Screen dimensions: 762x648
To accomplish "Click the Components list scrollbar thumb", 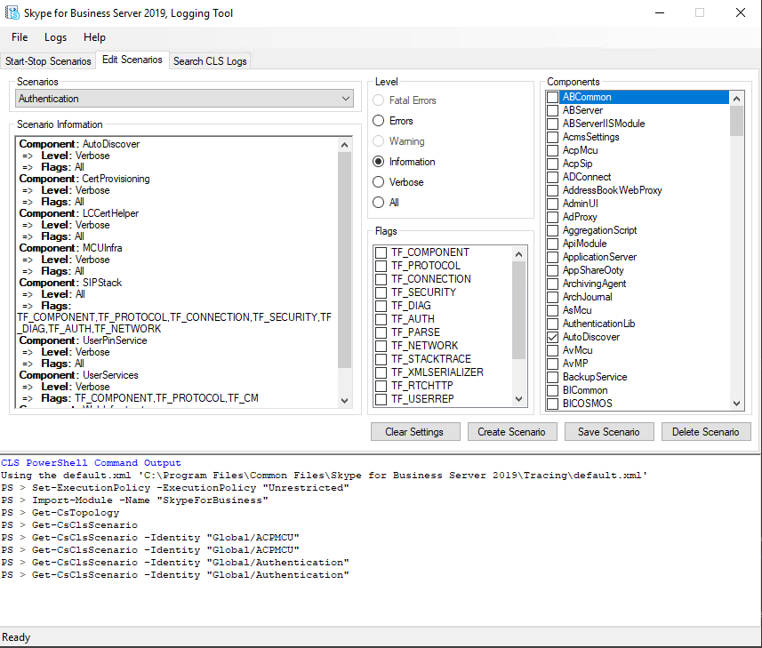I will click(x=737, y=121).
